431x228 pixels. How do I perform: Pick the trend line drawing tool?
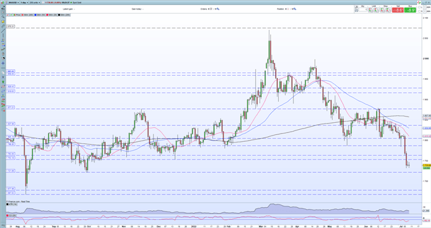pos(3,30)
